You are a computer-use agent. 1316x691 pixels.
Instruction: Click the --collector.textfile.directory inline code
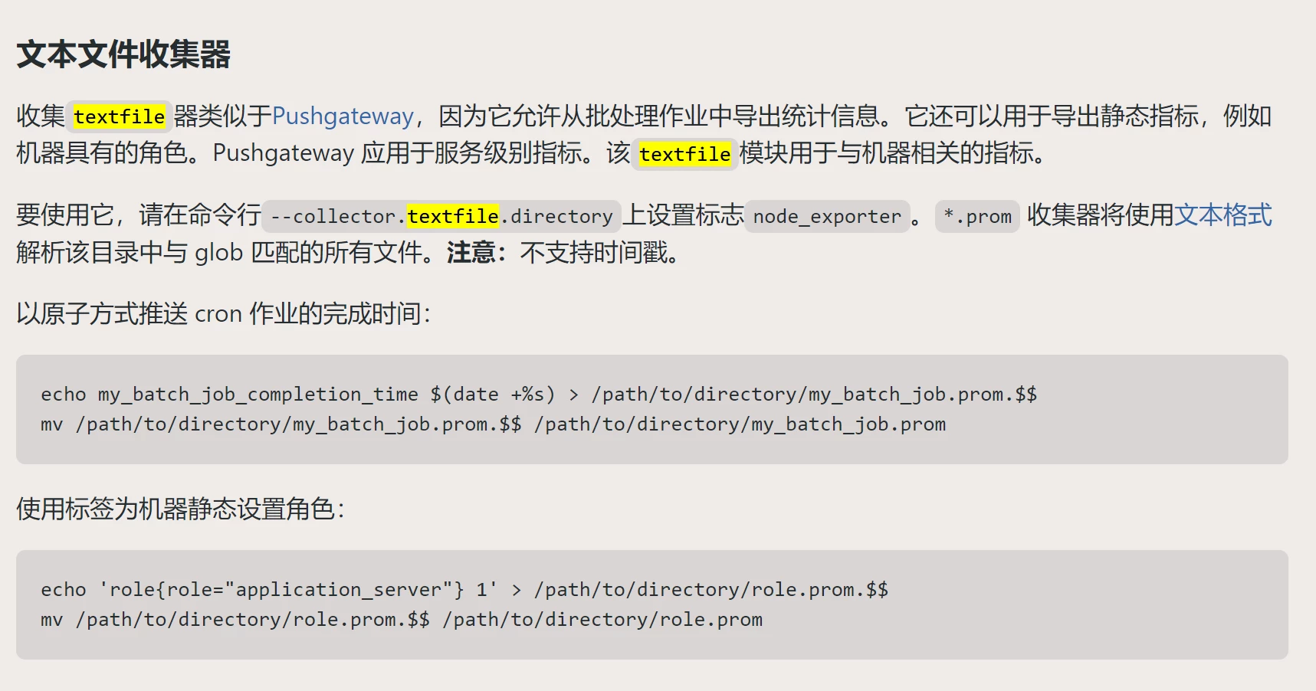[x=441, y=216]
